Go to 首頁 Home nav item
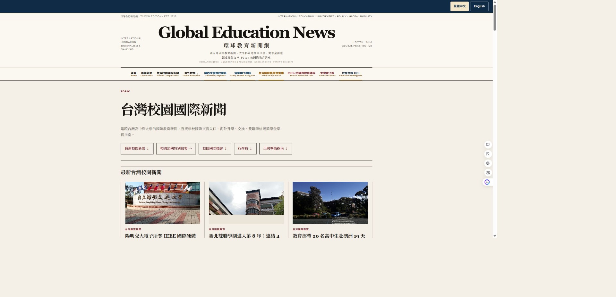The height and width of the screenshot is (297, 616). click(x=134, y=74)
